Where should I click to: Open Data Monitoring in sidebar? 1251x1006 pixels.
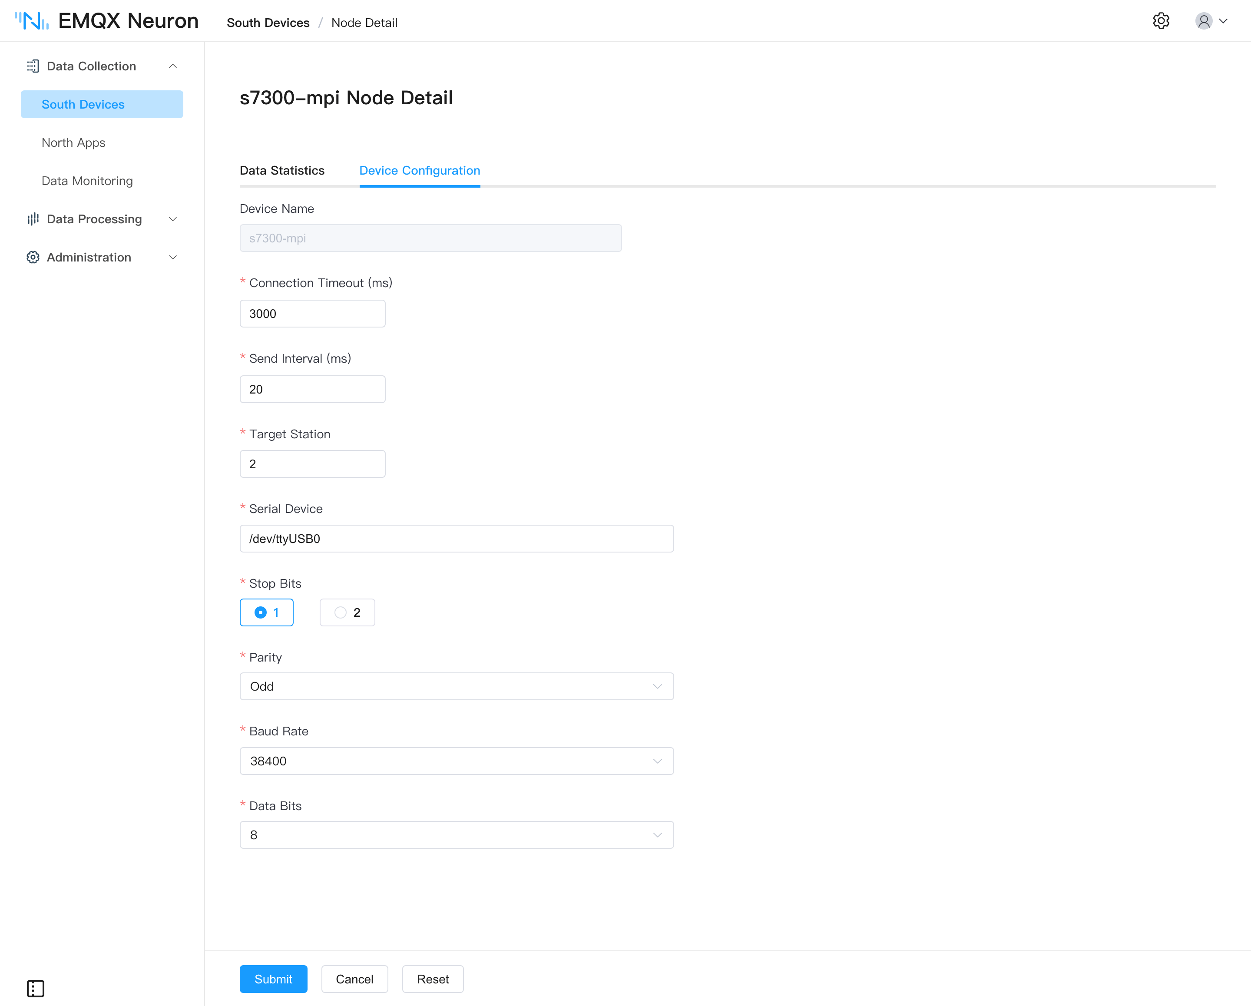[87, 180]
